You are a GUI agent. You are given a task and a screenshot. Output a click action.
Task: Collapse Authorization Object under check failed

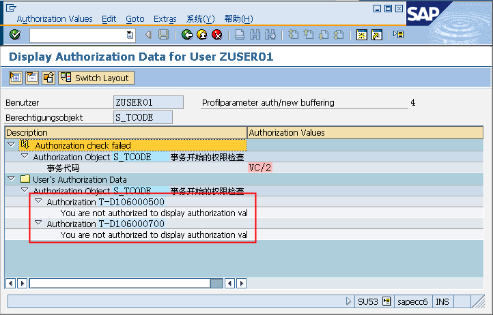(x=25, y=155)
